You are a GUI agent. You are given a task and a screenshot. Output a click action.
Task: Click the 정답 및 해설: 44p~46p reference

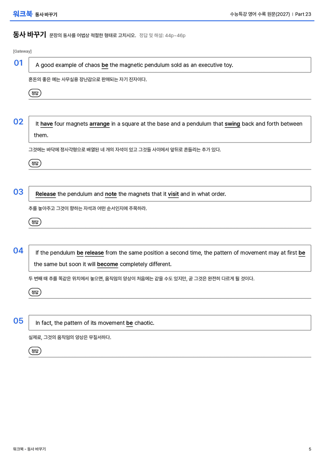[x=162, y=36]
